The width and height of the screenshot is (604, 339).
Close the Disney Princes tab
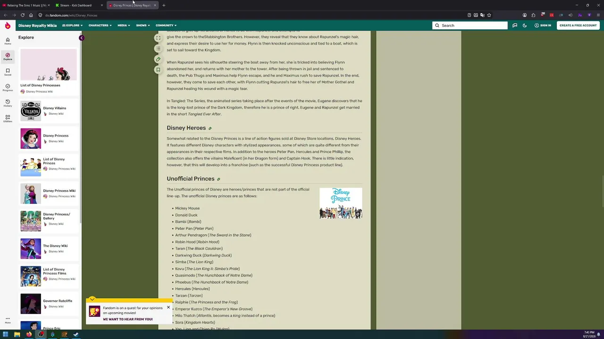click(x=155, y=5)
